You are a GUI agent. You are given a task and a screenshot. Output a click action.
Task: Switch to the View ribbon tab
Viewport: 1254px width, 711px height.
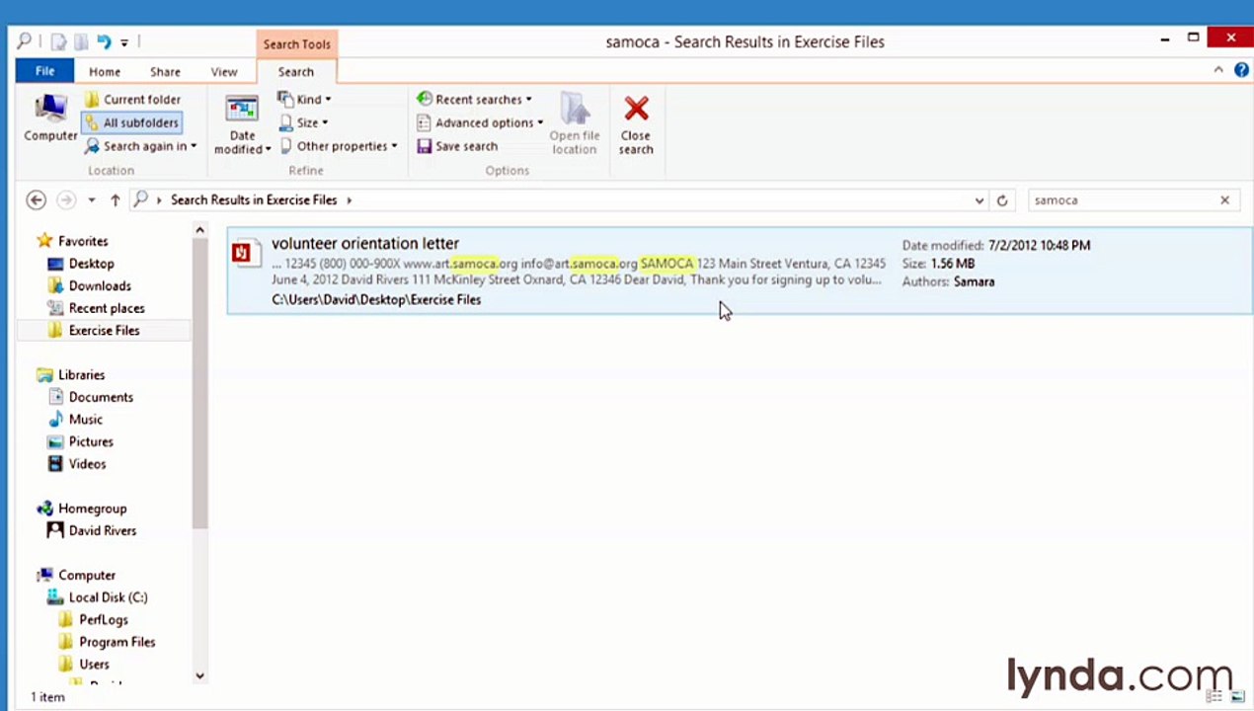pos(224,71)
